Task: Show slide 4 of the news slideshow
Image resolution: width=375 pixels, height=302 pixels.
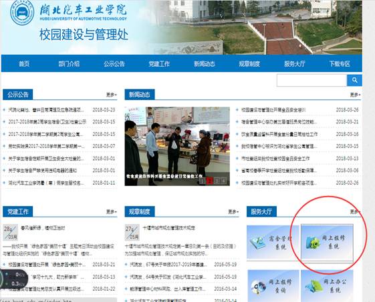Action: coord(224,181)
